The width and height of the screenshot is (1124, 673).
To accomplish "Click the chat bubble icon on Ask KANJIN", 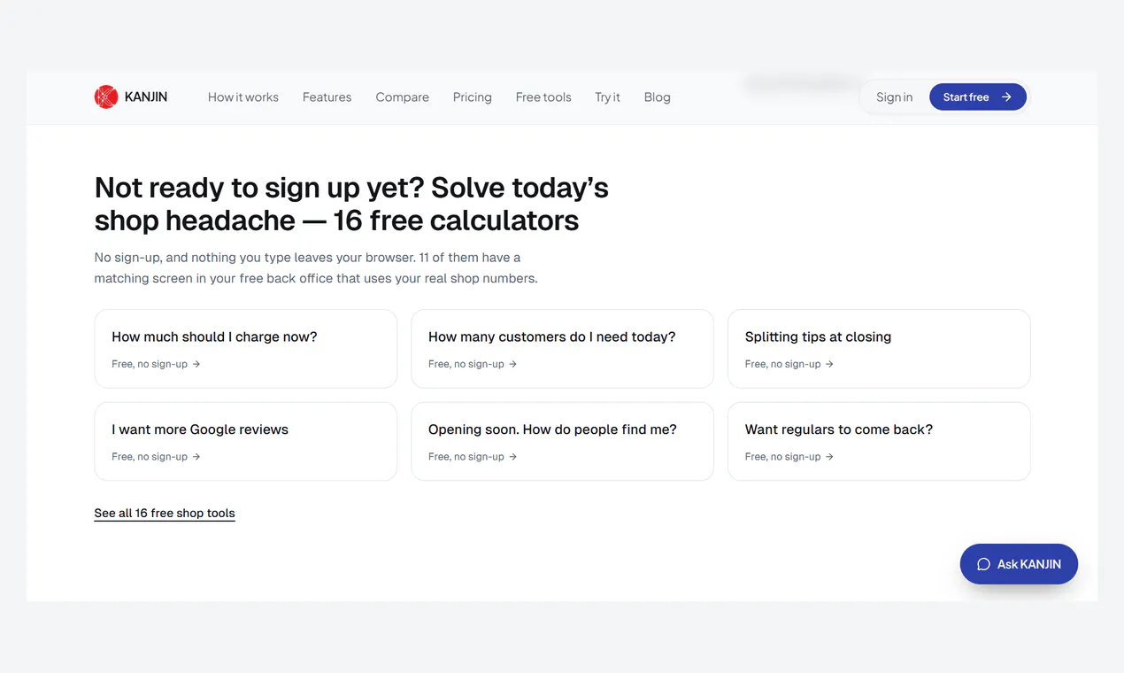I will coord(983,564).
